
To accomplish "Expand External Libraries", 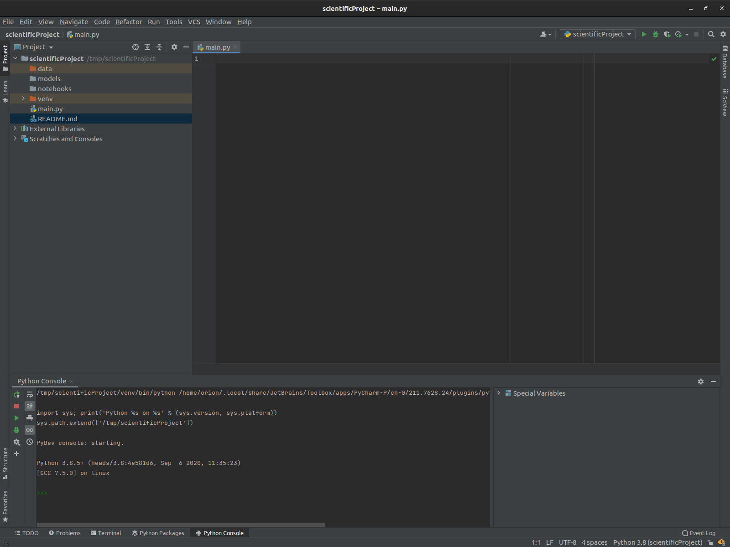I will click(x=15, y=129).
